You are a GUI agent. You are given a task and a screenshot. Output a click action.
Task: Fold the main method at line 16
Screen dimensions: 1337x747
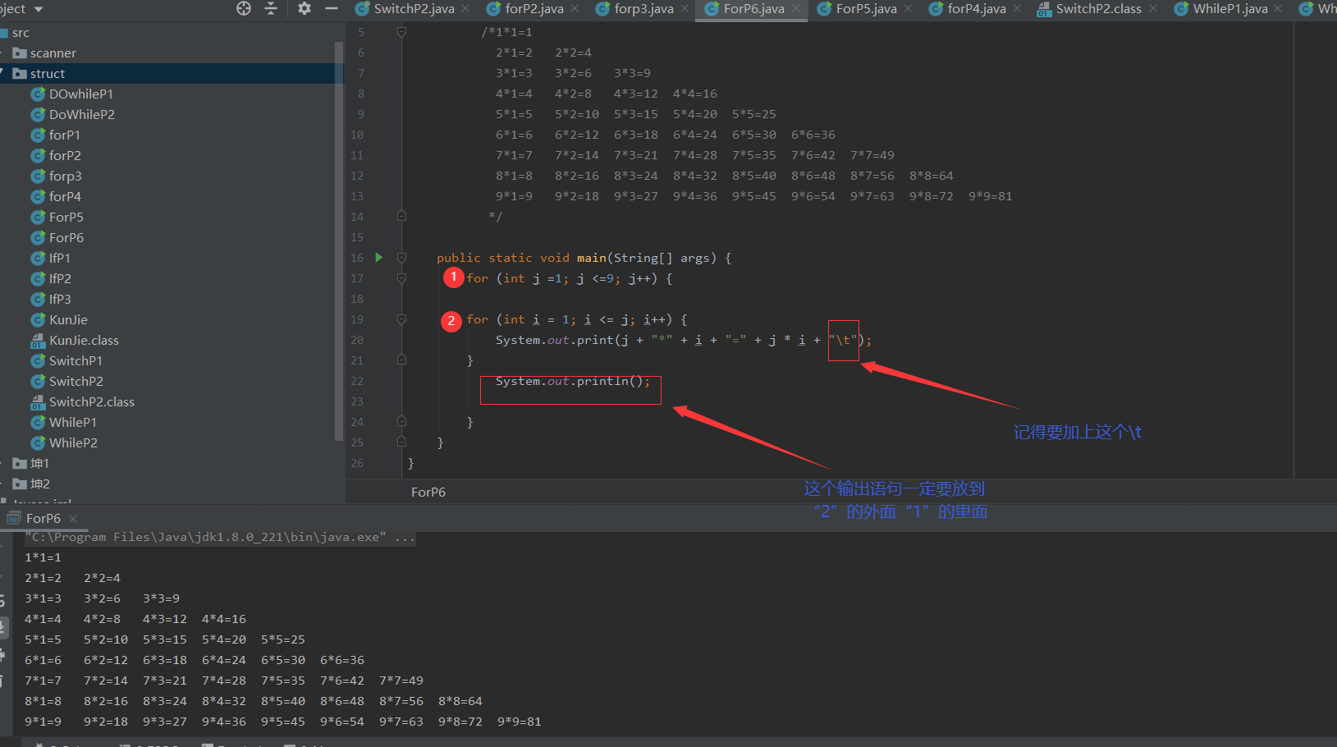401,258
